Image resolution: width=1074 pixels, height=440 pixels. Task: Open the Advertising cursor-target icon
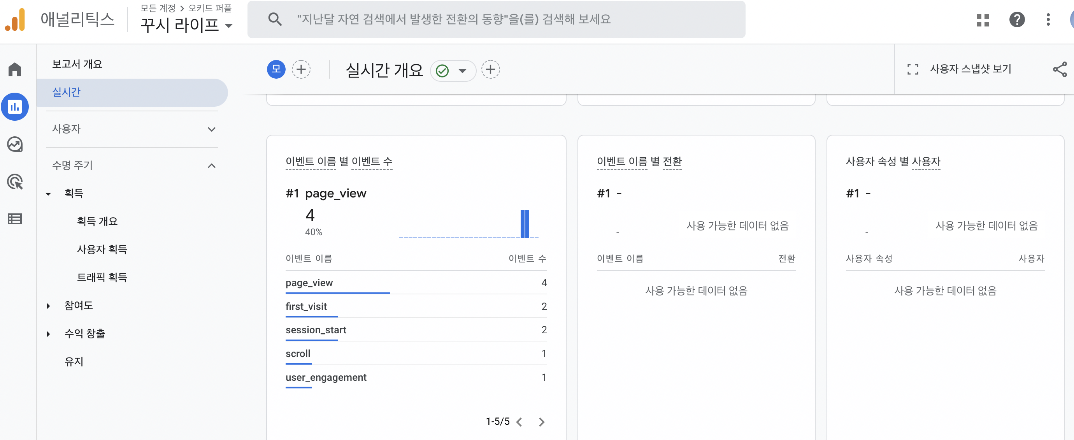(x=15, y=182)
